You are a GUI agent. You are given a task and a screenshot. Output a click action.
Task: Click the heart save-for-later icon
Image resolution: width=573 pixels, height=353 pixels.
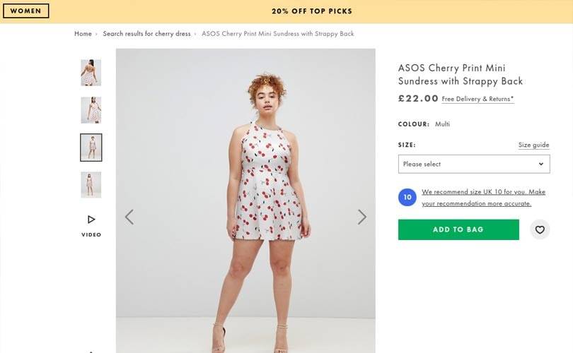(x=540, y=229)
